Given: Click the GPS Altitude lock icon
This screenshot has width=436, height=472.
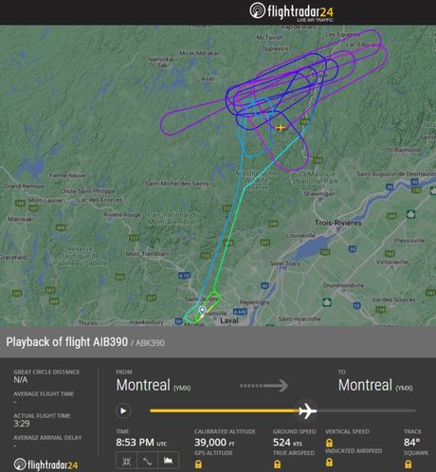Looking at the screenshot, I should click(x=198, y=464).
